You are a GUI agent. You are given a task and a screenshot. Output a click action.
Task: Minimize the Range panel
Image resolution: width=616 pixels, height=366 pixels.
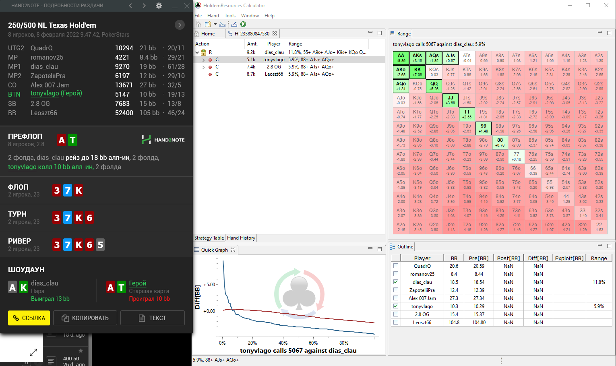click(x=600, y=33)
